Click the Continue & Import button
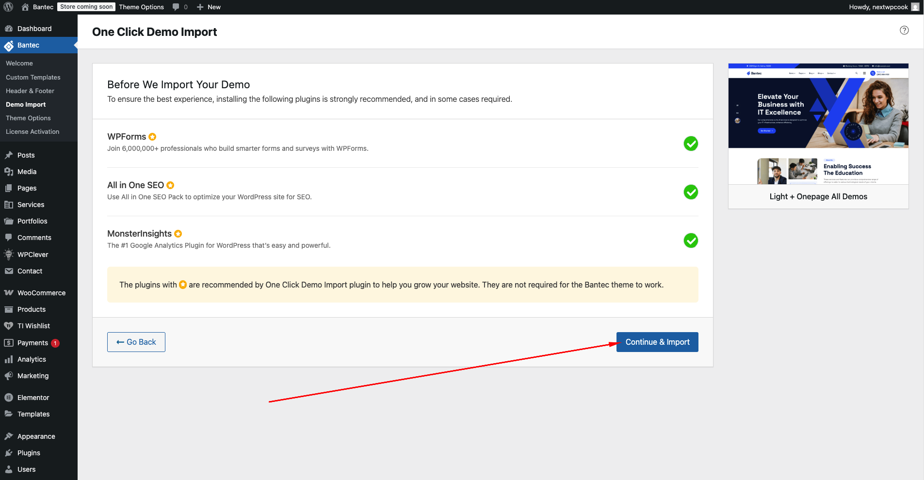Image resolution: width=924 pixels, height=480 pixels. [x=657, y=342]
